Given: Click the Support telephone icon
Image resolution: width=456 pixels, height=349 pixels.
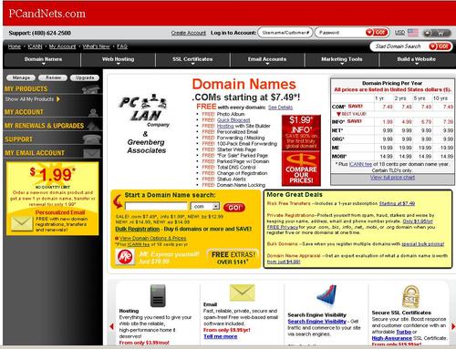Looking at the screenshot, I should tap(92, 139).
